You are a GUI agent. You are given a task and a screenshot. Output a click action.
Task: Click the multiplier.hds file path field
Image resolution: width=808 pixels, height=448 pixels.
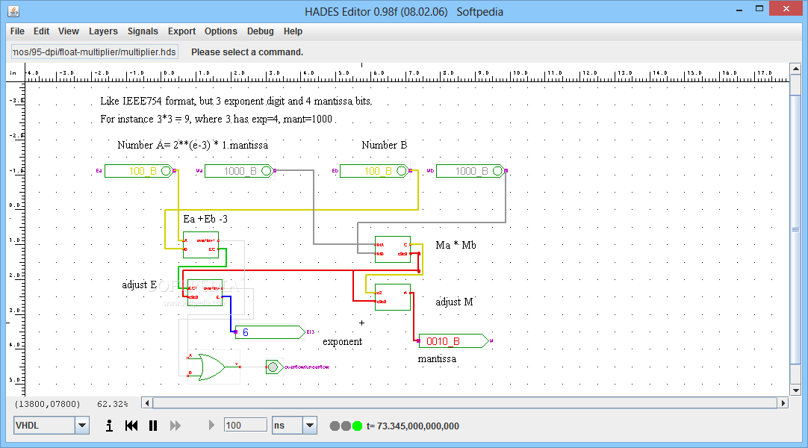tap(95, 52)
